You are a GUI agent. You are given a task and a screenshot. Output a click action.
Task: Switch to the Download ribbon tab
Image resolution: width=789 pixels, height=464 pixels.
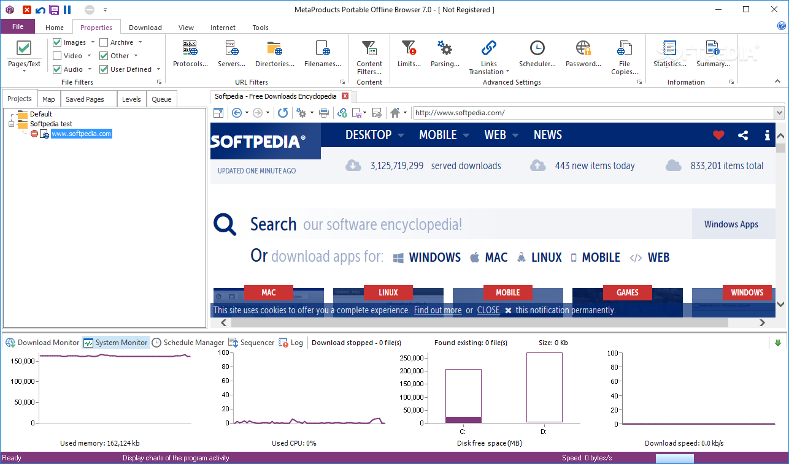click(145, 28)
